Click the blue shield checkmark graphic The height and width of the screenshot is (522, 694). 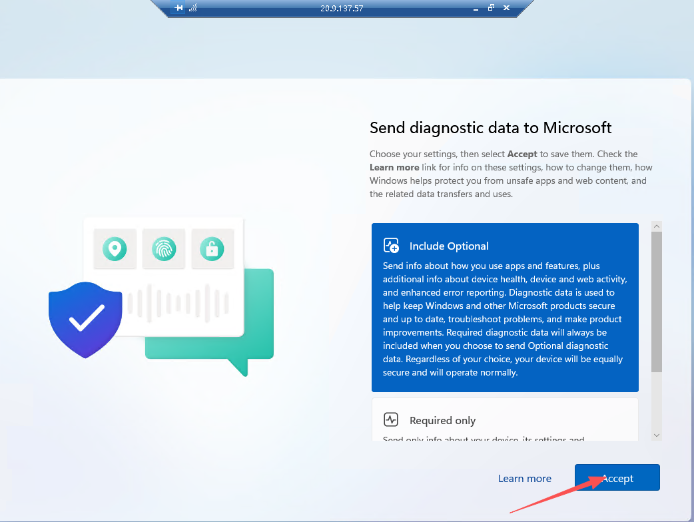point(85,318)
